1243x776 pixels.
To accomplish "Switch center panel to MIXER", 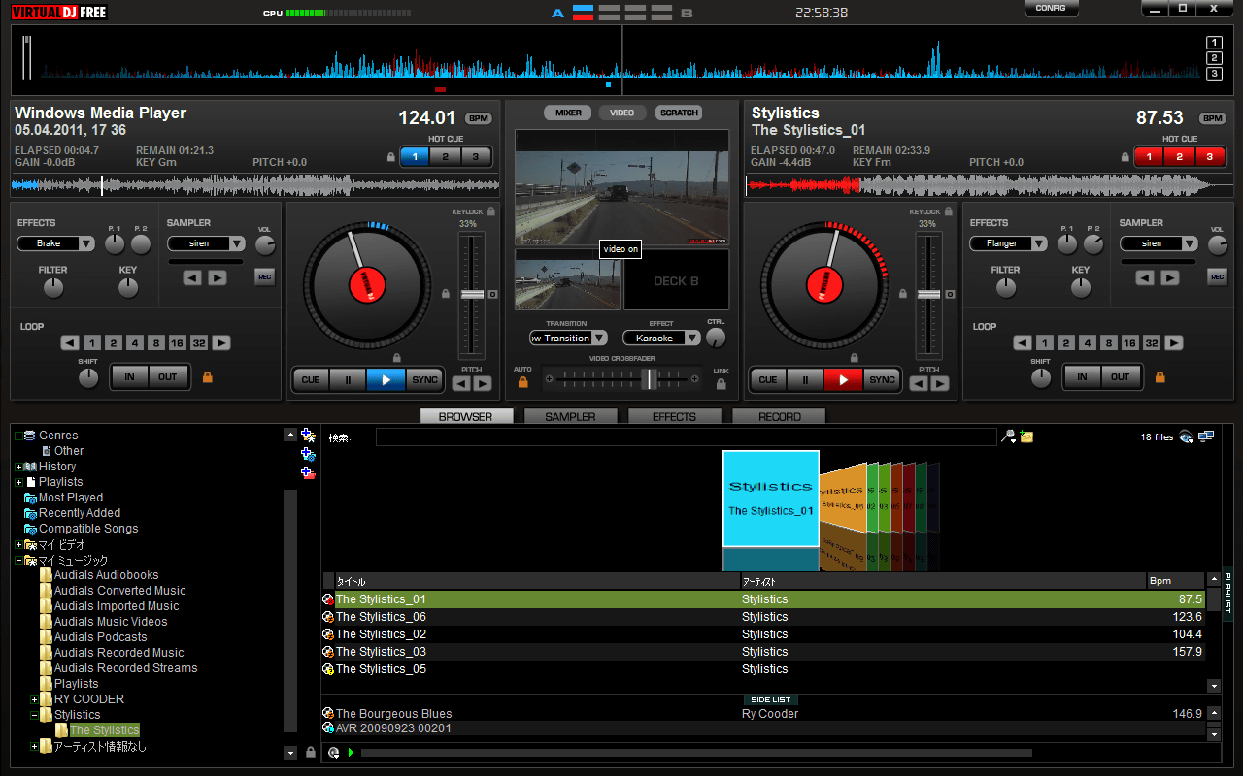I will [x=568, y=113].
